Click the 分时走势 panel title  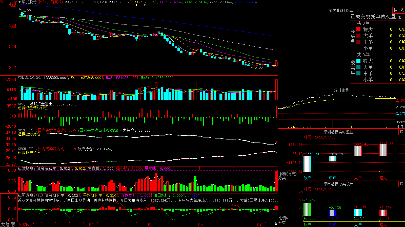click(x=341, y=90)
